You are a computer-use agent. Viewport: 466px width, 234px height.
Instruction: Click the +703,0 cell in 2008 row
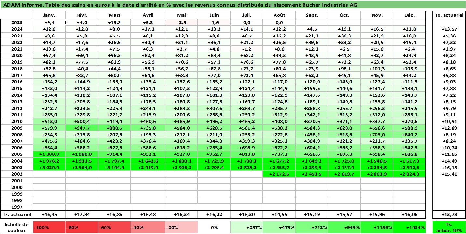tap(377, 134)
